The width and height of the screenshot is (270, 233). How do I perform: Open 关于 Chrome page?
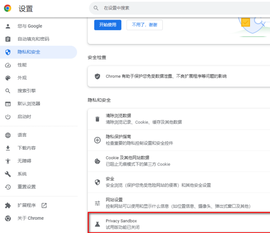pyautogui.click(x=38, y=218)
